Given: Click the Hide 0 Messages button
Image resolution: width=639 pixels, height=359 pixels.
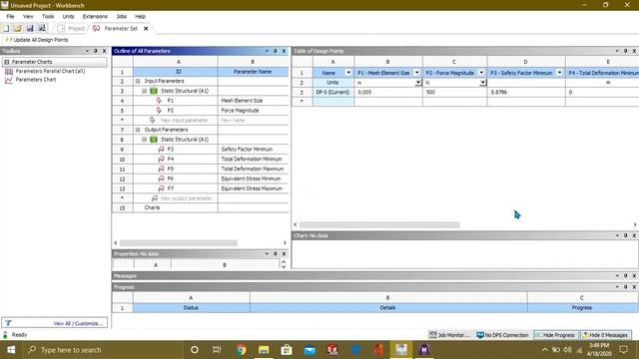Looking at the screenshot, I should point(605,335).
